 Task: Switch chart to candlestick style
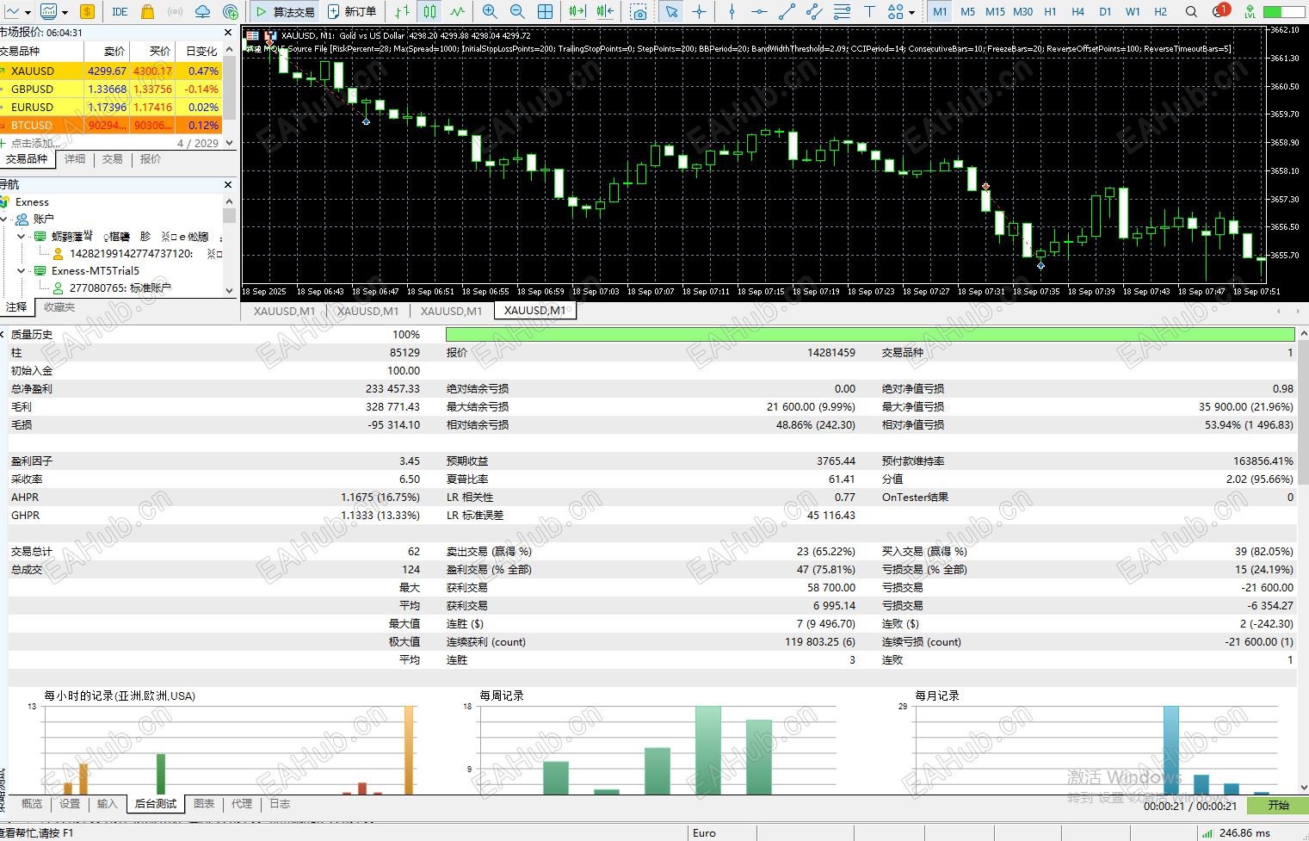tap(430, 12)
